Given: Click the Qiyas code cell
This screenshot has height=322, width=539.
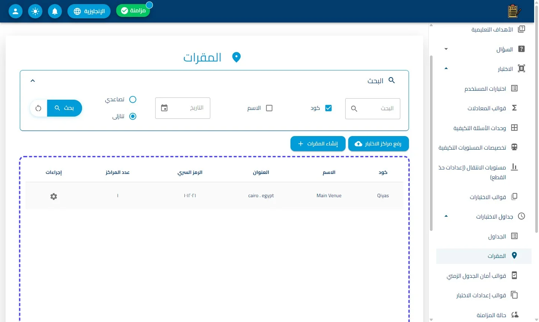Looking at the screenshot, I should (383, 196).
